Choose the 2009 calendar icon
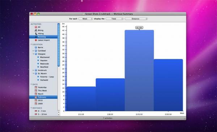This screenshot has height=132, width=217. [36, 104]
